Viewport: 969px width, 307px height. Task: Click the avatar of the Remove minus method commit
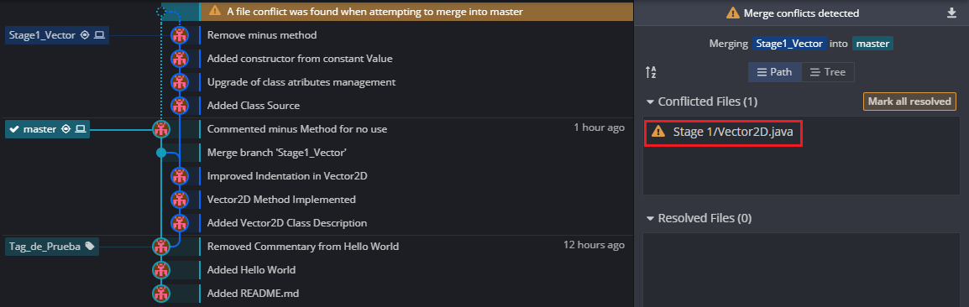click(180, 35)
